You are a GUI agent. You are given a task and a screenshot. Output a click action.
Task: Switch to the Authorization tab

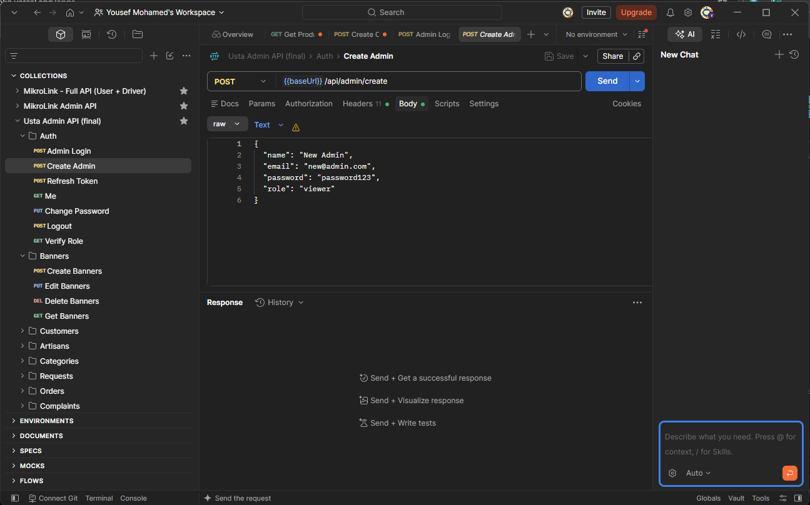pos(309,104)
